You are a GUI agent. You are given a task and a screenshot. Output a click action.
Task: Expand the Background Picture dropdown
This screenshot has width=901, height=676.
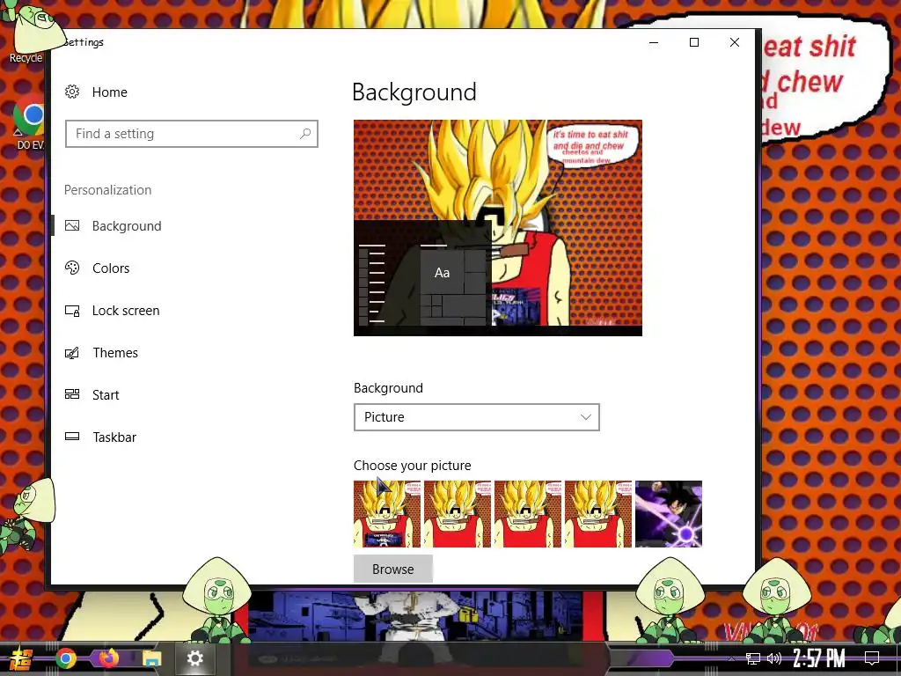tap(476, 417)
